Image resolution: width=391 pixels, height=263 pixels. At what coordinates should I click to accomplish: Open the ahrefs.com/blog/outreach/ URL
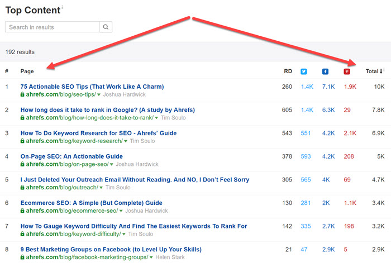[58, 188]
